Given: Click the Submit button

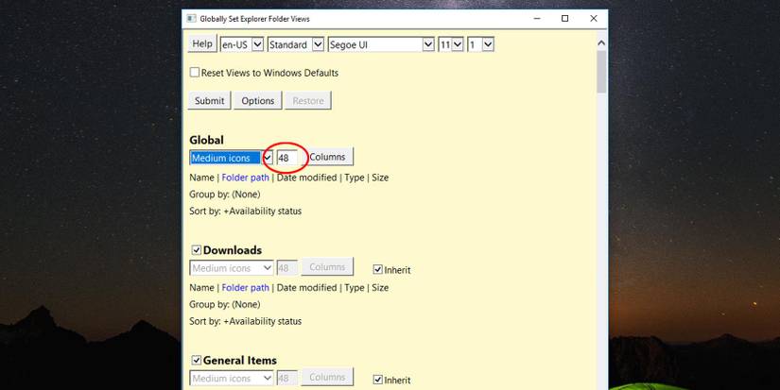Looking at the screenshot, I should pos(210,100).
